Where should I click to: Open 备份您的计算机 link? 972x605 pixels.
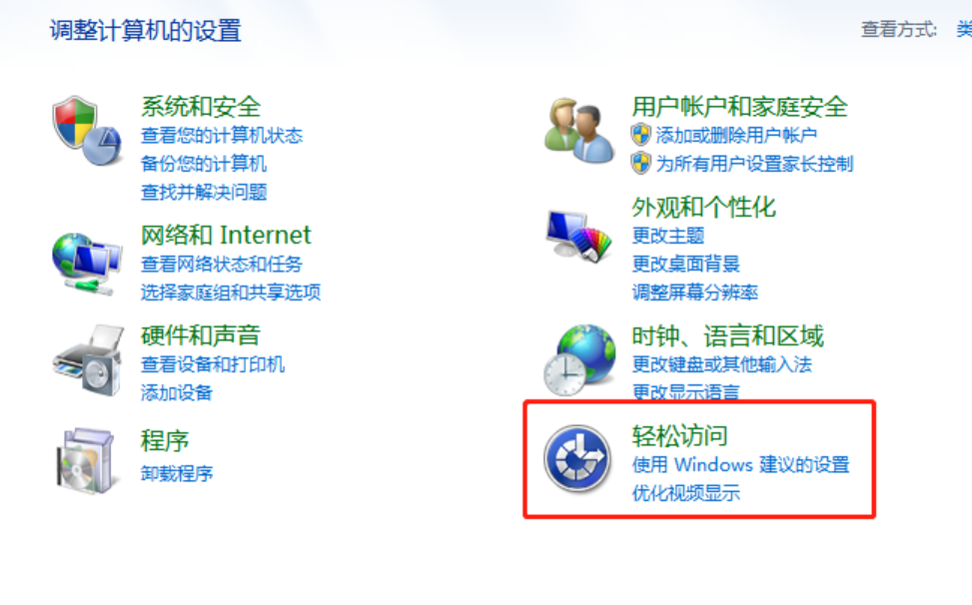(x=204, y=164)
